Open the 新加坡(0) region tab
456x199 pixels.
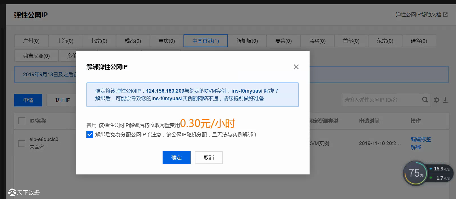[x=247, y=41]
